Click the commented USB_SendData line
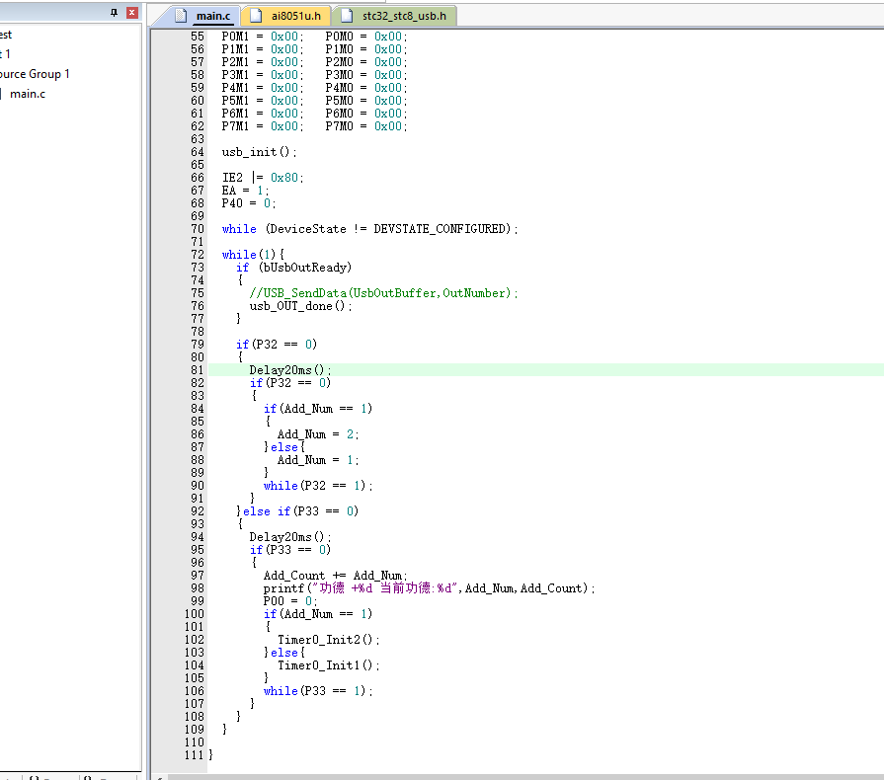 [383, 293]
